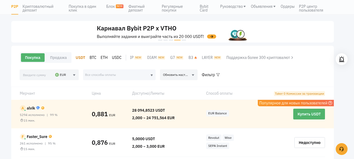Open the Обновить настройки dropdown
Viewport: 354px width, 159px height.
coord(178,75)
